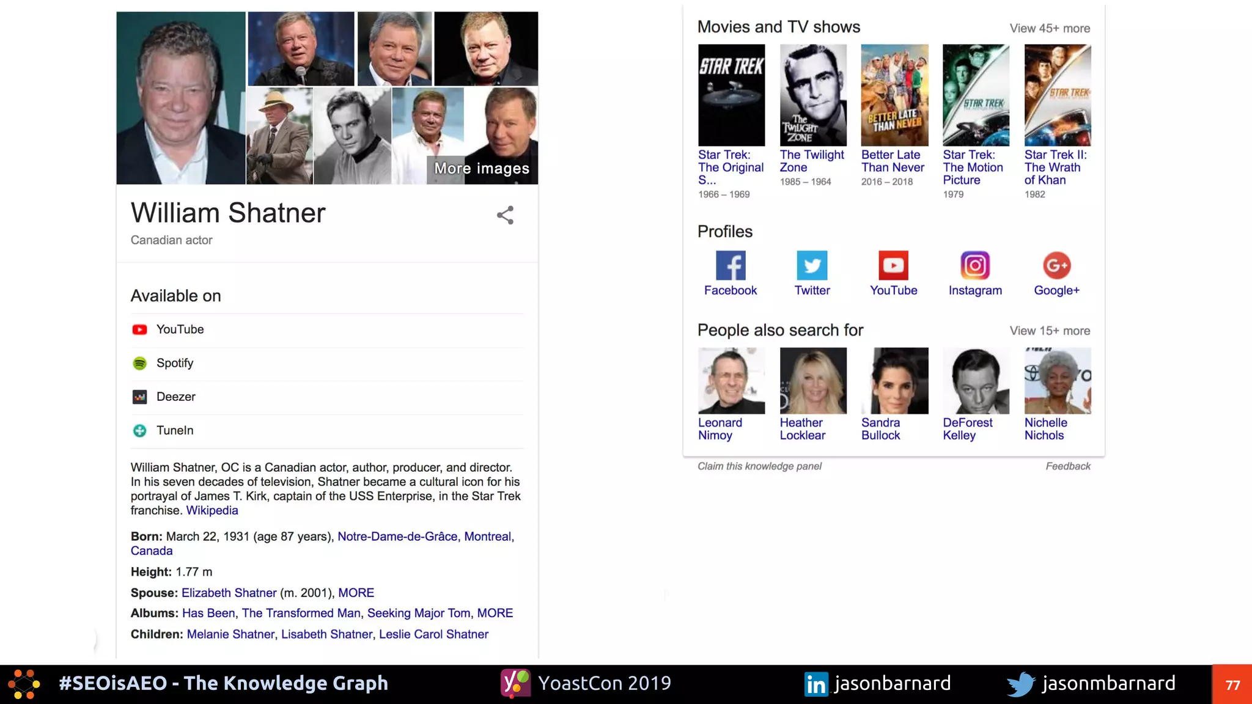Open the Facebook profile icon
The image size is (1252, 704).
(x=731, y=266)
